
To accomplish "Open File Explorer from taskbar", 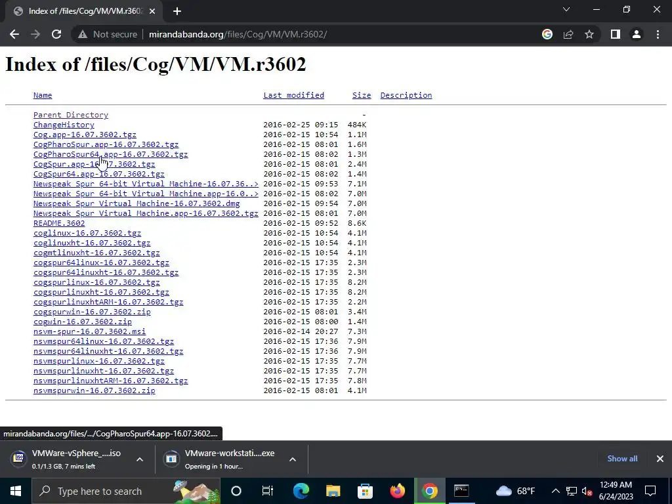I will [333, 491].
